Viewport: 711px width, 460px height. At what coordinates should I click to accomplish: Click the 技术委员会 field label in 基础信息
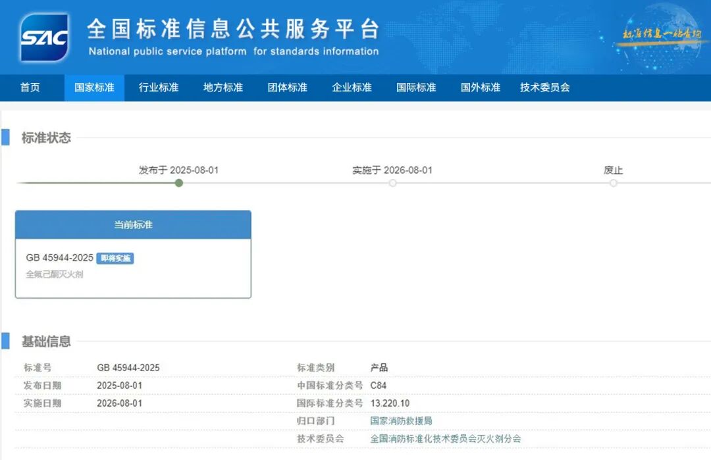pos(321,439)
